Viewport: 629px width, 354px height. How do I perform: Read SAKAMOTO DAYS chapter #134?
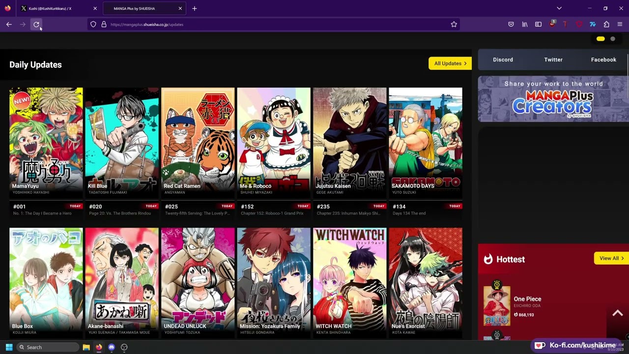tap(426, 209)
